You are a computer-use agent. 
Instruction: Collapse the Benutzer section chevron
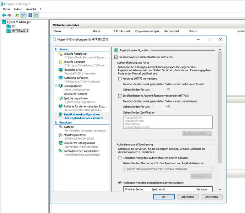click(x=56, y=122)
